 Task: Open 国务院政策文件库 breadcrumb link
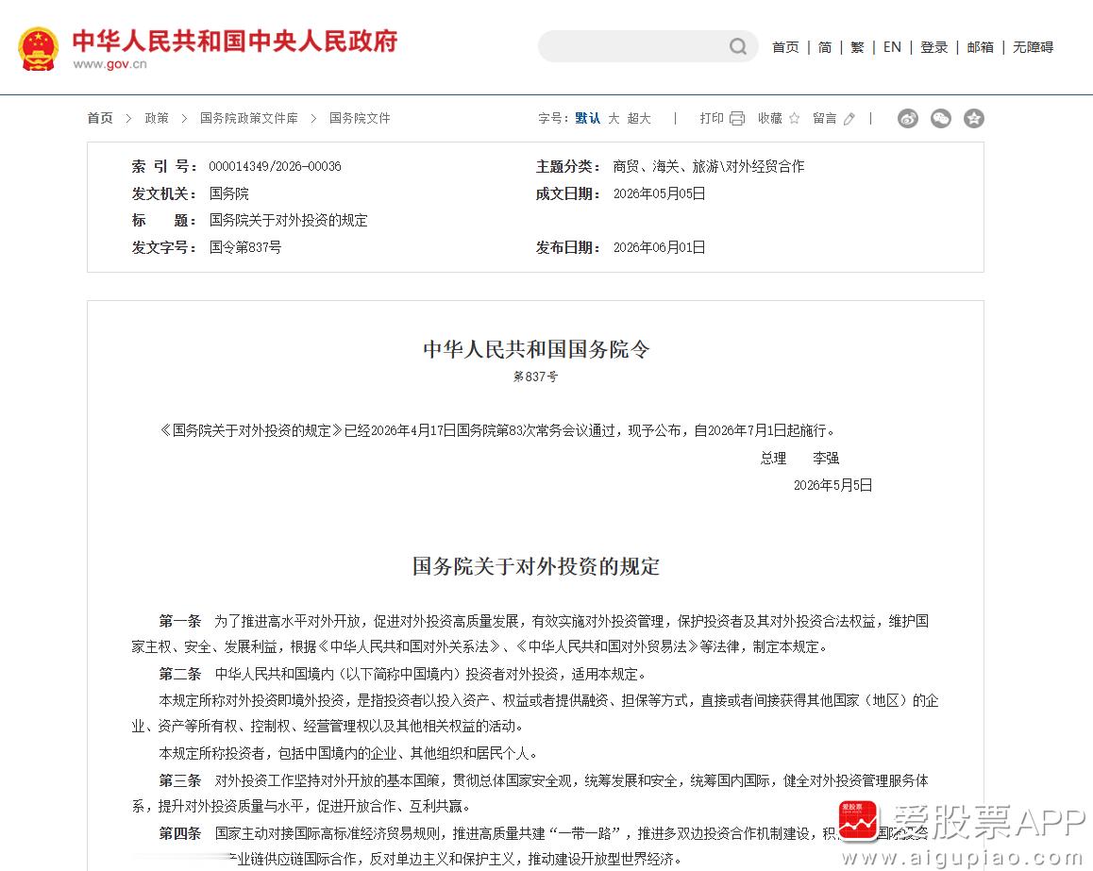pyautogui.click(x=249, y=118)
